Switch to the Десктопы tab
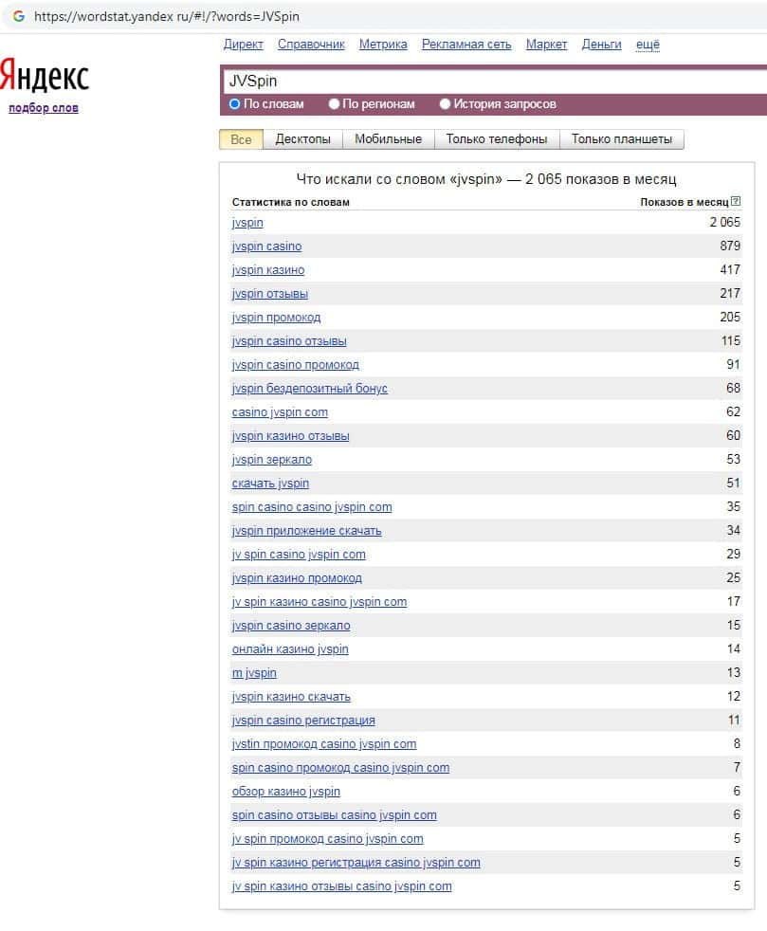The width and height of the screenshot is (767, 931). pos(302,139)
